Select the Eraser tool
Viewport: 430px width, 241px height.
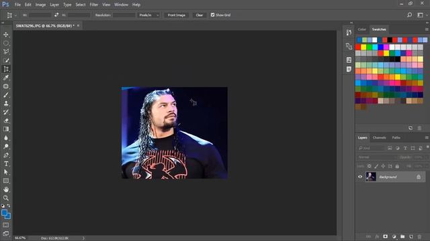pyautogui.click(x=6, y=120)
